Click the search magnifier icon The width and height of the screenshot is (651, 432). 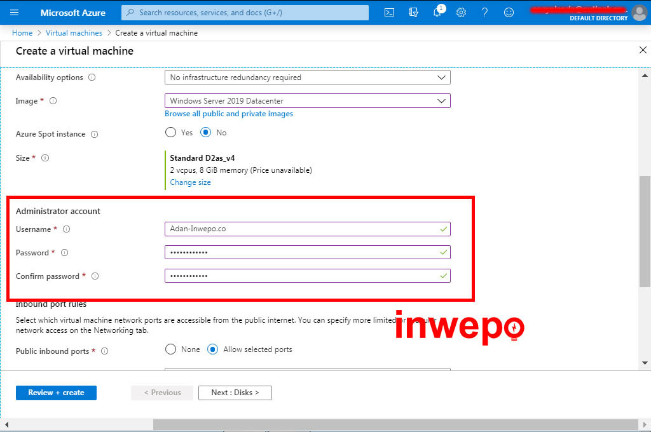coord(130,13)
